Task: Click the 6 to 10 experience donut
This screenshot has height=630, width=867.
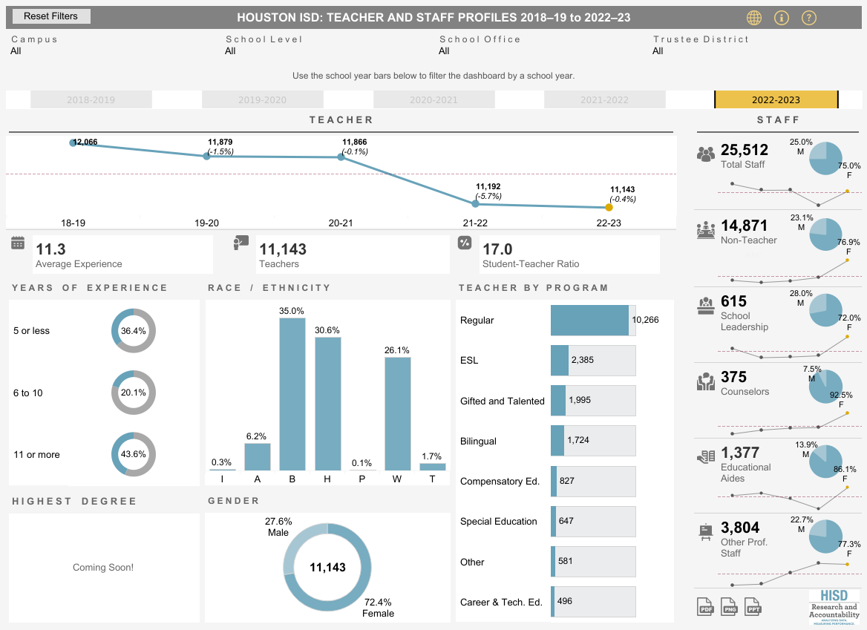Action: click(134, 393)
